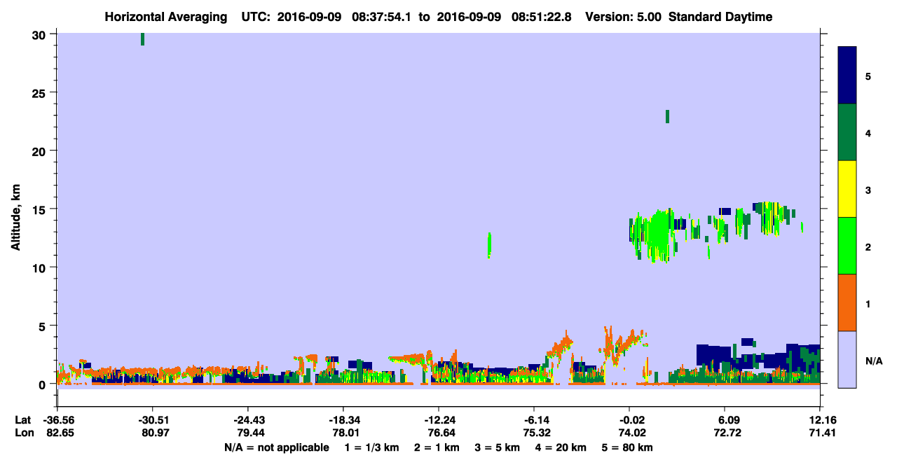The width and height of the screenshot is (911, 467).
Task: Click legend text '3 = 5 km'
Action: coord(498,447)
